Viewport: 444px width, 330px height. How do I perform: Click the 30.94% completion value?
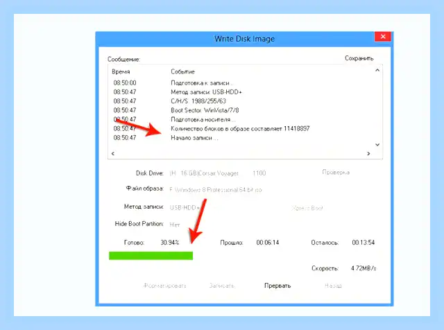(x=170, y=243)
